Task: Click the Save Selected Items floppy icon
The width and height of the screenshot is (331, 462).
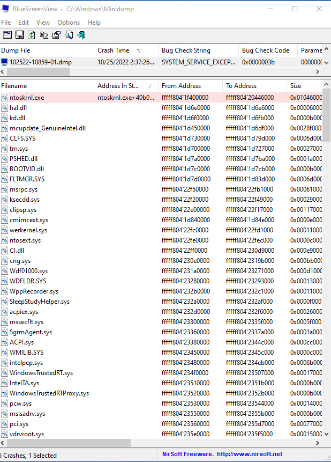Action: point(19,35)
